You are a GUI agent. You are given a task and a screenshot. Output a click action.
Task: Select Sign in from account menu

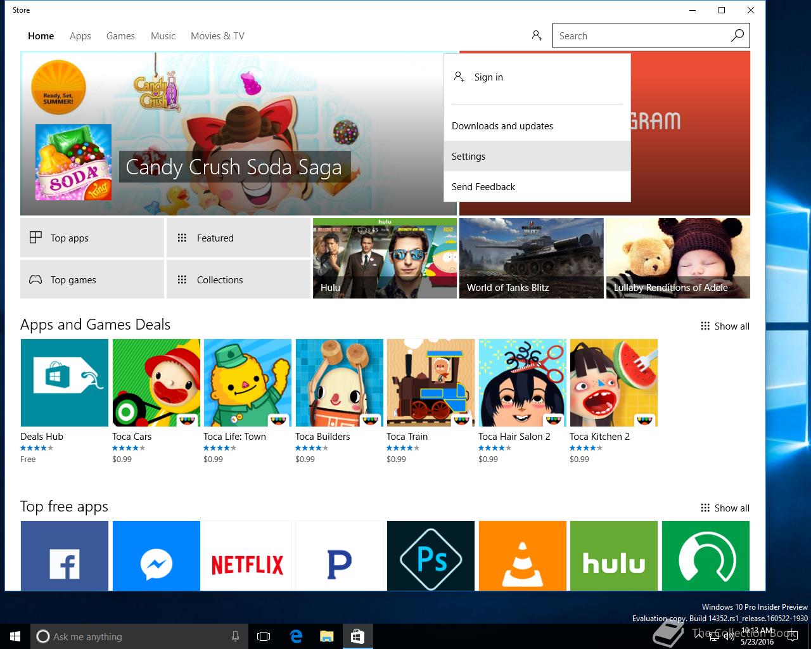pos(537,77)
